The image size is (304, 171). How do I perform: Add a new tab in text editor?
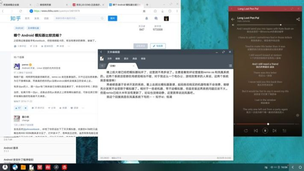102,65
